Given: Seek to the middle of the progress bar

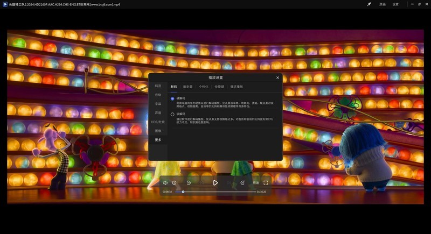Looking at the screenshot, I should (x=215, y=192).
